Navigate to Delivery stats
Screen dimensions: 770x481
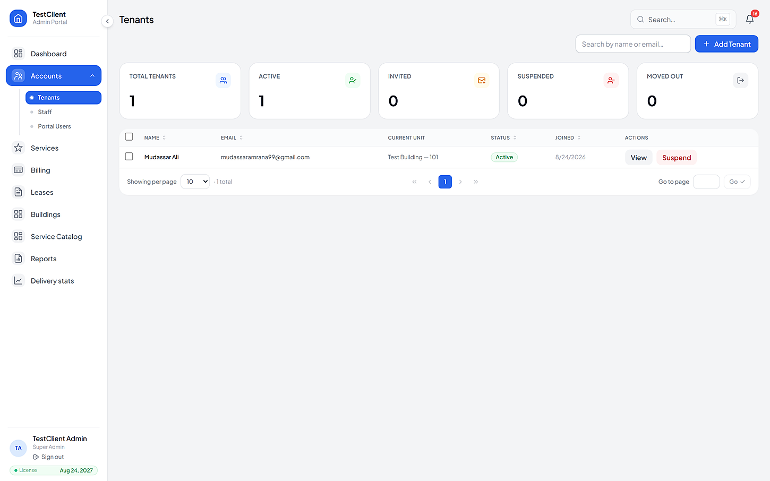[x=54, y=281]
